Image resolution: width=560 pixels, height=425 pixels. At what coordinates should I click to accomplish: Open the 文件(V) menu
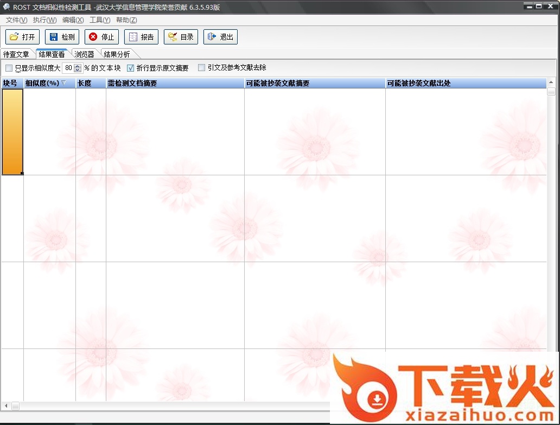[16, 20]
